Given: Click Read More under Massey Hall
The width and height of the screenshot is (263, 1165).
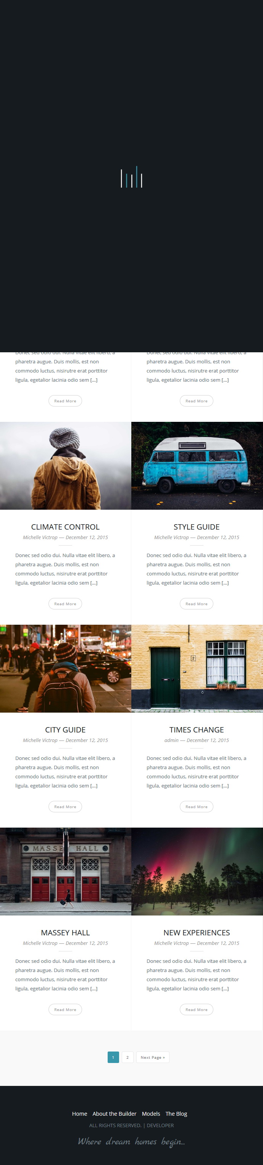Looking at the screenshot, I should pyautogui.click(x=65, y=1009).
